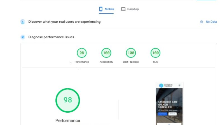
Task: Click the large 98 Performance circle
Action: (x=68, y=100)
